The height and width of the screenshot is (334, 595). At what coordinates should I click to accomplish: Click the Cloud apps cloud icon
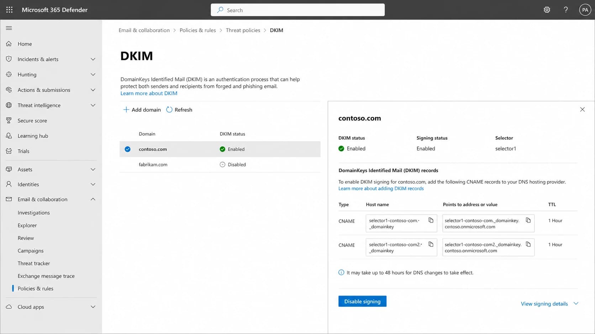click(9, 307)
